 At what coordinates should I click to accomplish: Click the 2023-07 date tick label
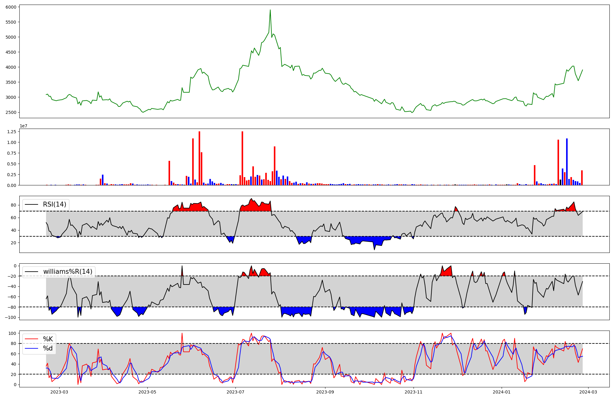[x=235, y=392]
